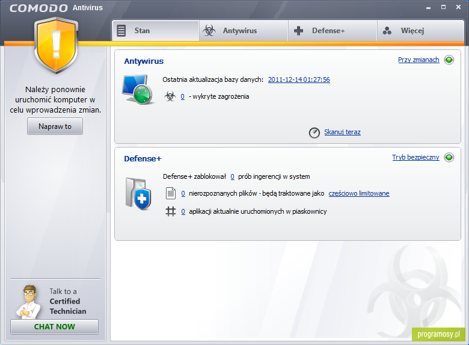This screenshot has height=345, width=469.
Task: Open the 0 aplikacji w piaskownicy link
Action: pyautogui.click(x=183, y=211)
